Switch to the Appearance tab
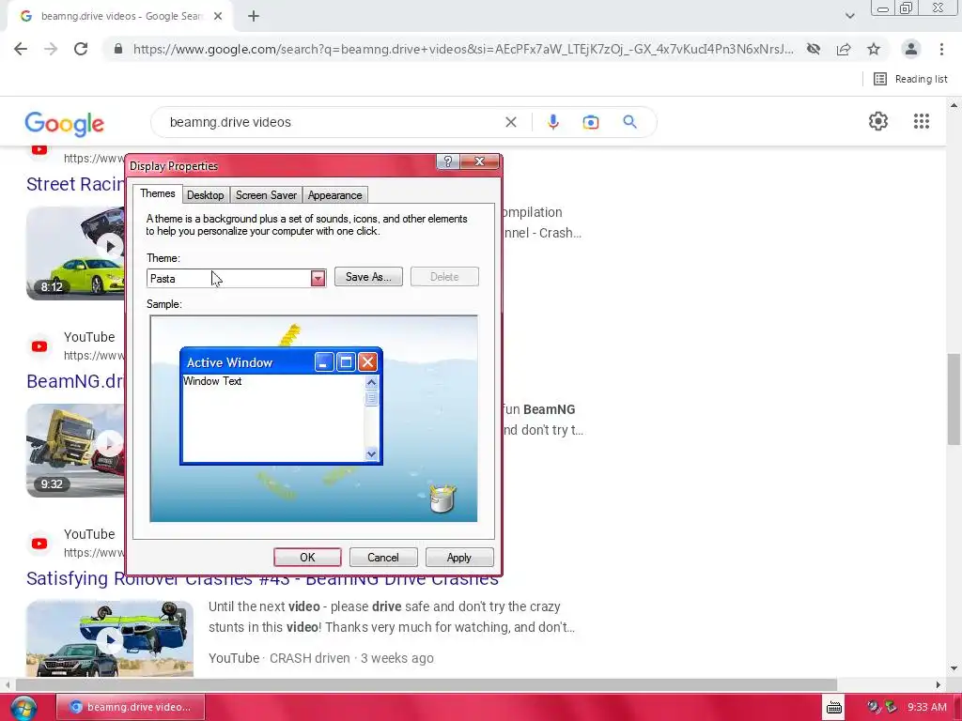 [x=335, y=195]
